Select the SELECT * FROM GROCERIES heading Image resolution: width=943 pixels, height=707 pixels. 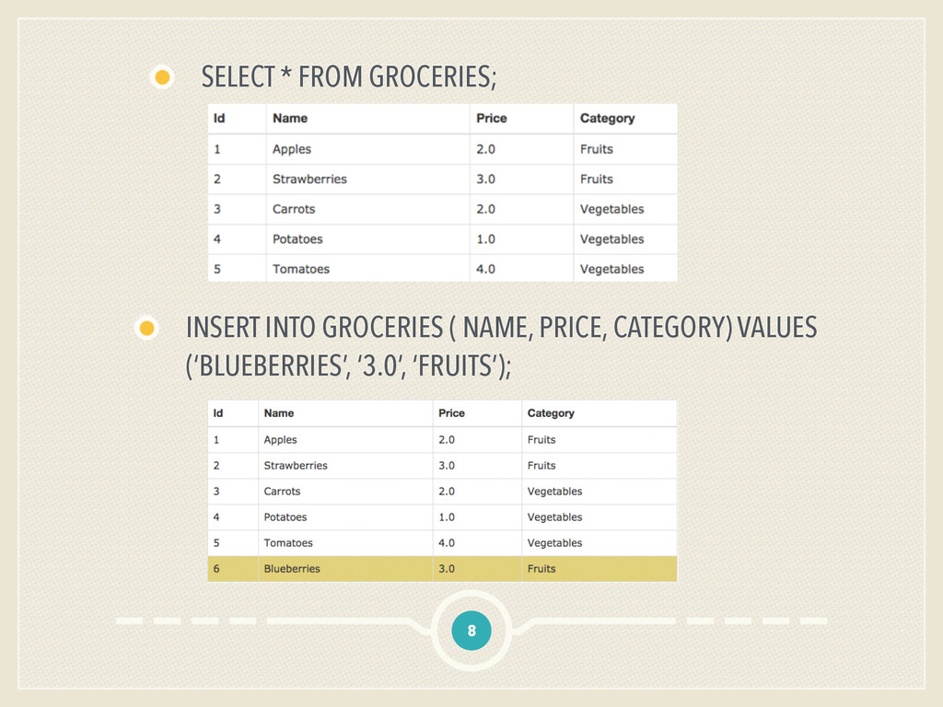pyautogui.click(x=349, y=77)
